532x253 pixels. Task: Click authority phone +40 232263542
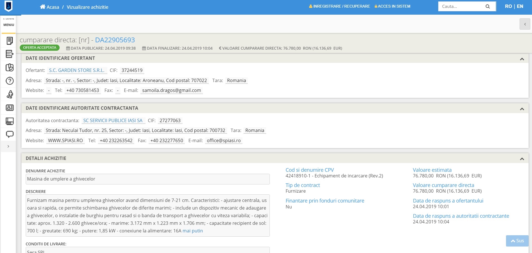[x=116, y=140]
